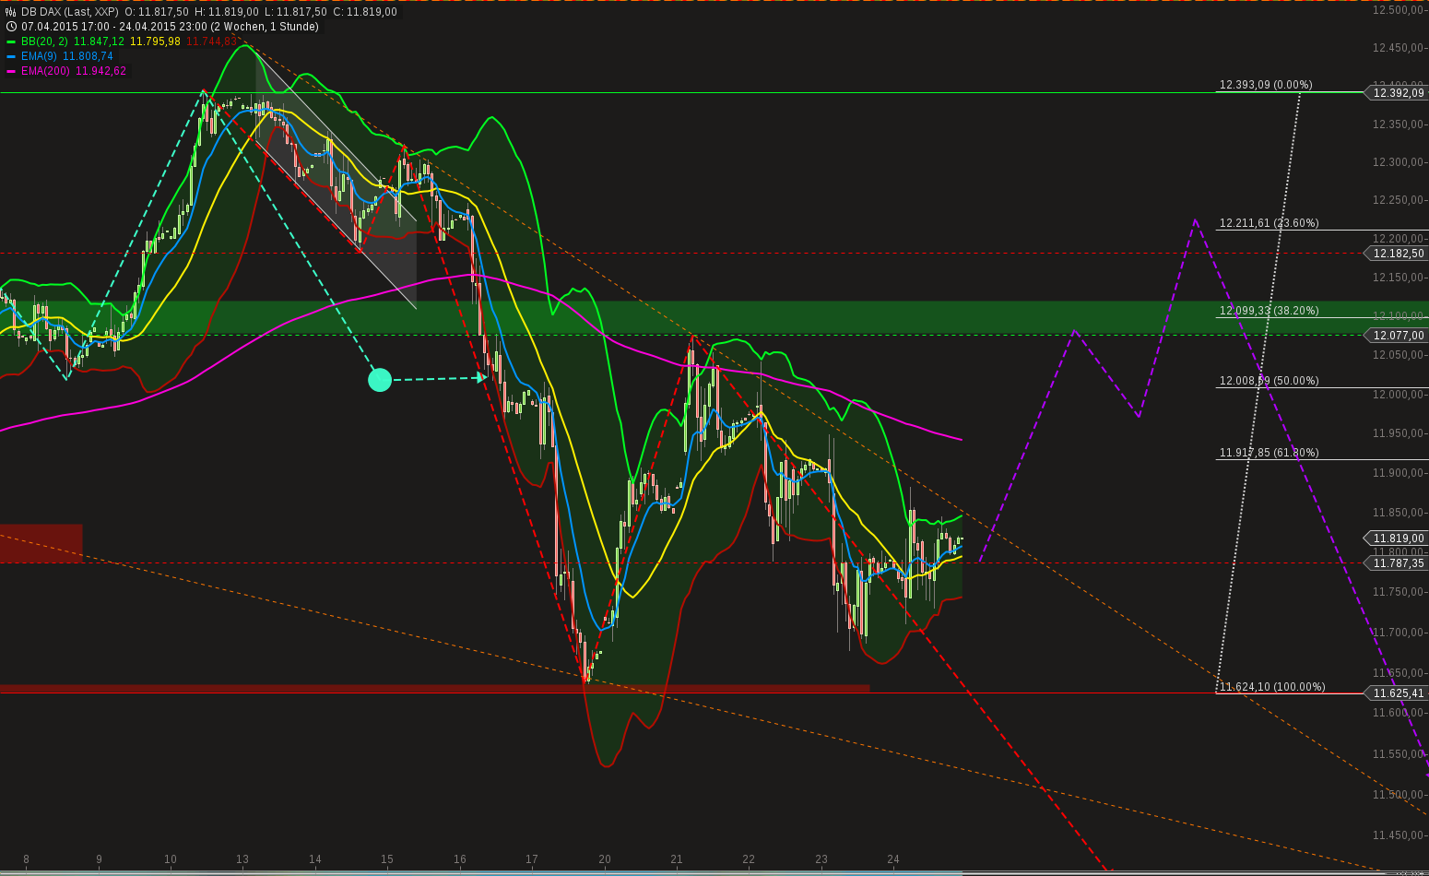
Task: Select the blue EMA(9) legend line marker
Action: 10,56
